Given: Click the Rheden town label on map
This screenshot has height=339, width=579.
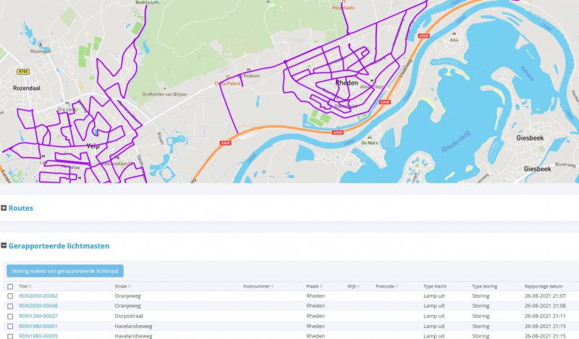Looking at the screenshot, I should point(347,83).
